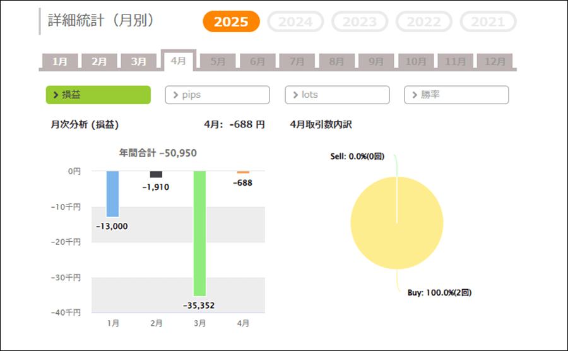Select the 3月 month tab
Viewport: 568px width, 351px height.
pyautogui.click(x=139, y=62)
